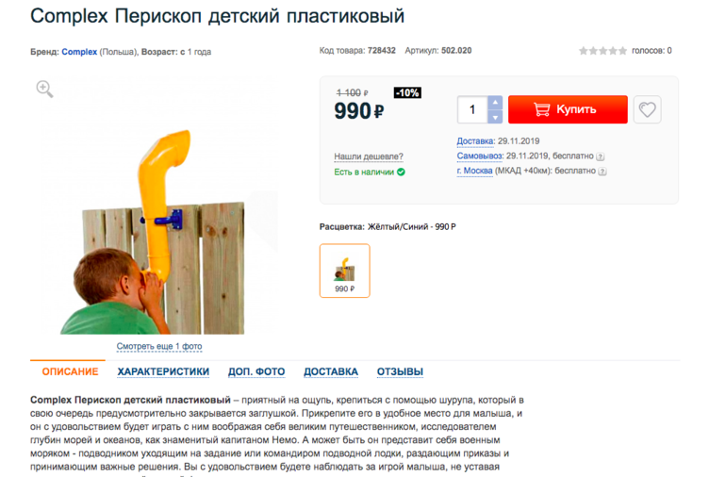Open the Complex brand link
This screenshot has height=477, width=726.
click(79, 52)
